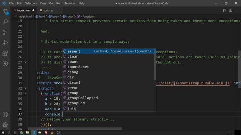Screen dimensions: 241x135
Task: Select the dirxml suggestion
Action: (x=108, y=82)
